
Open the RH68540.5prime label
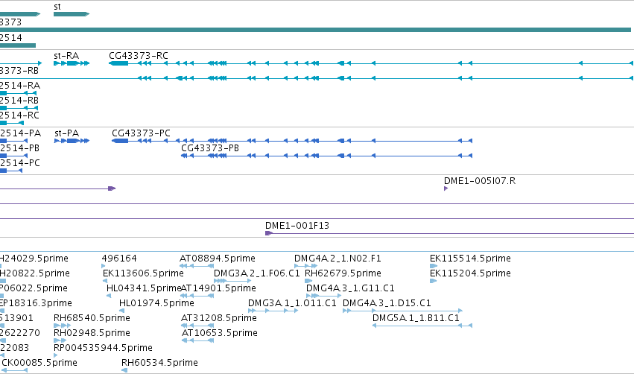tap(92, 318)
